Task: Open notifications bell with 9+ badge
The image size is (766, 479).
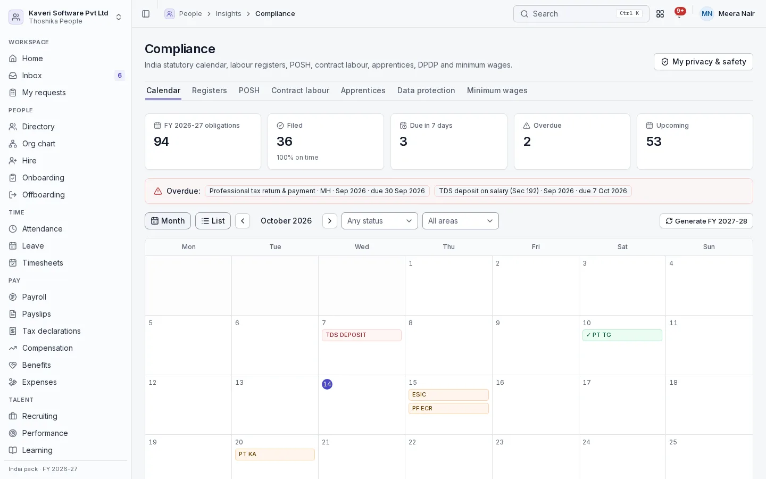Action: point(679,13)
